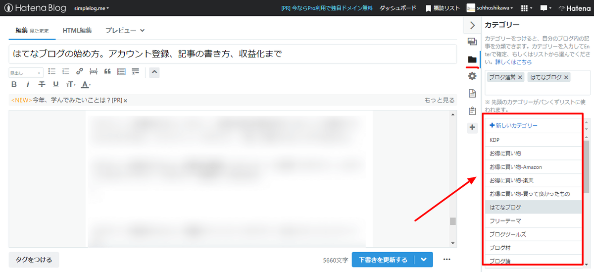Dismiss the PR banner with x

pyautogui.click(x=125, y=101)
